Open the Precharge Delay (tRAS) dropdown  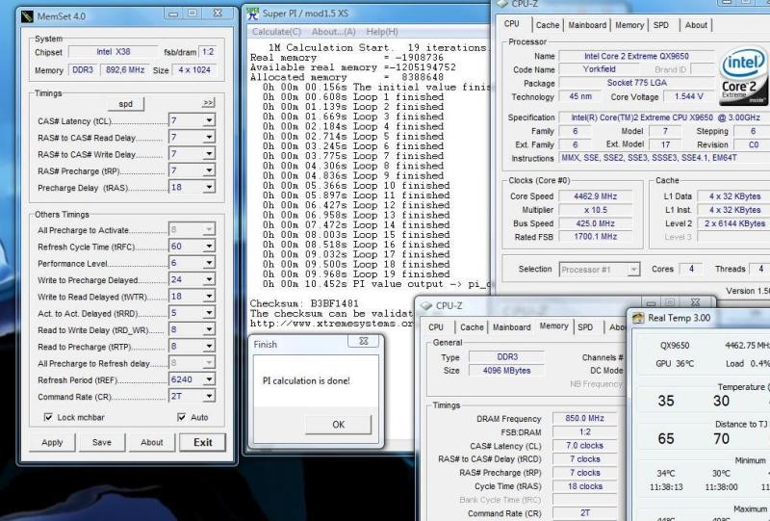pos(209,187)
